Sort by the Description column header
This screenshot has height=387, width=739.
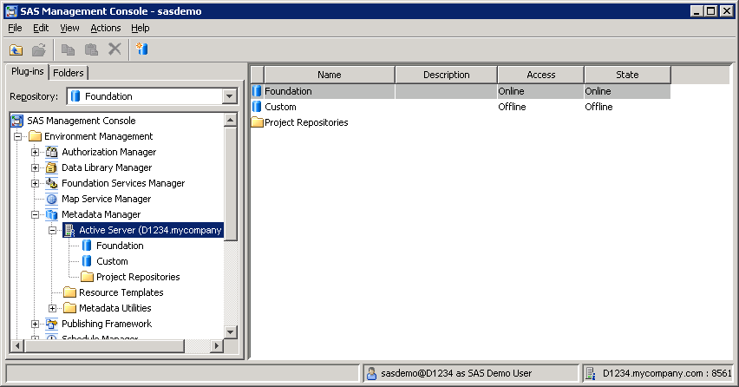(x=446, y=75)
